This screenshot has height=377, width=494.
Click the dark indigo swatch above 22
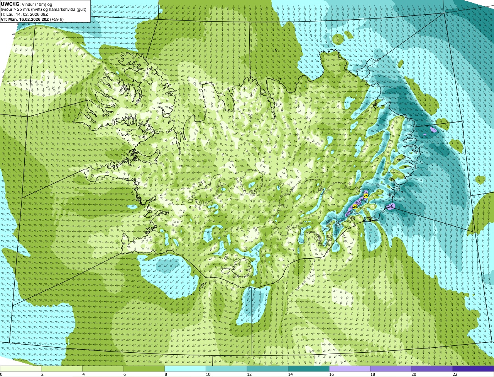coord(473,369)
